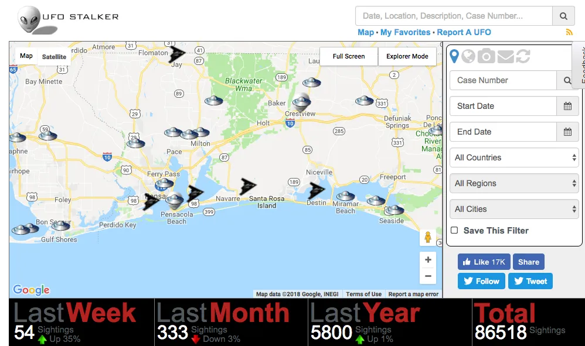Click the saucer marker near Defuniak Springs
The image size is (585, 346).
[x=364, y=100]
